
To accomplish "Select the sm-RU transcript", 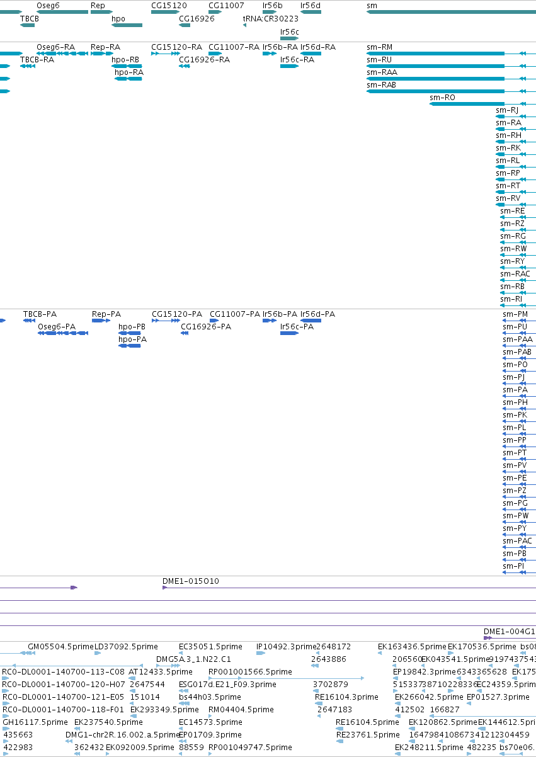I will click(451, 66).
